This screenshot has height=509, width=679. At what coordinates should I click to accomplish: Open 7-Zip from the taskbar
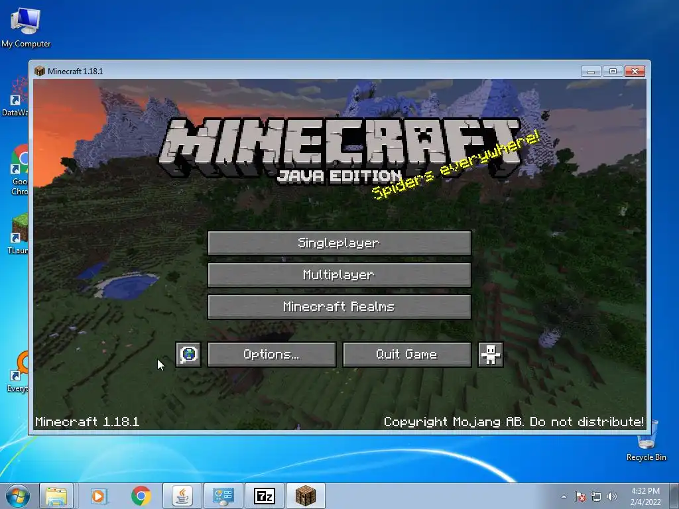click(264, 496)
